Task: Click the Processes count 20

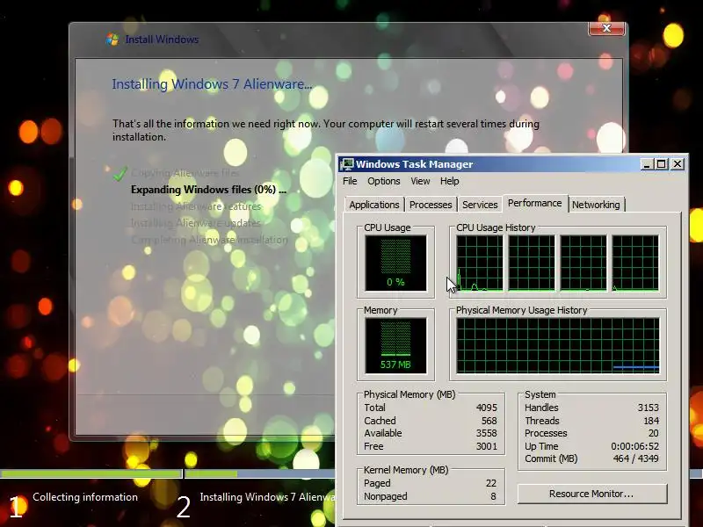Action: pos(654,433)
